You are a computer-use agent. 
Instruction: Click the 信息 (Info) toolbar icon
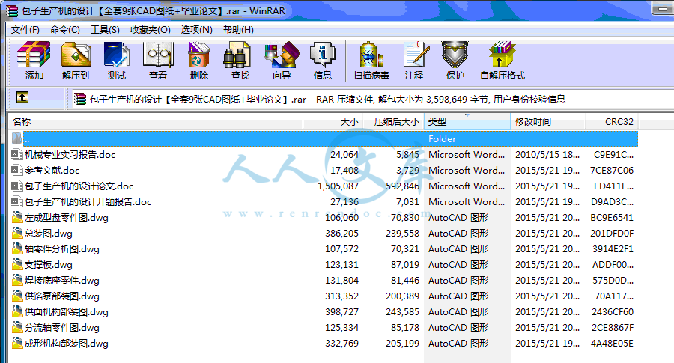[x=322, y=55]
